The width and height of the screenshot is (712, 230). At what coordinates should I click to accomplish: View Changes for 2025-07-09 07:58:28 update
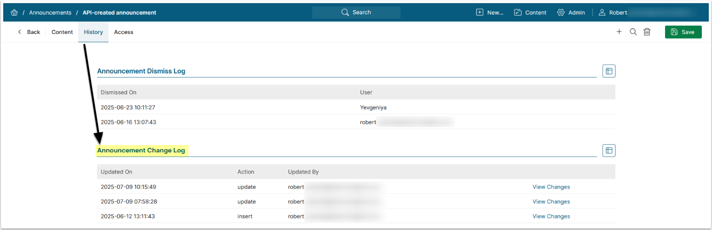pos(551,202)
